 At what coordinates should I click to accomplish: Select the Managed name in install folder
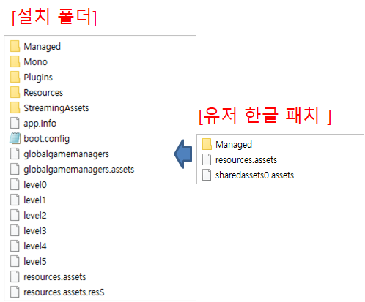click(x=43, y=47)
